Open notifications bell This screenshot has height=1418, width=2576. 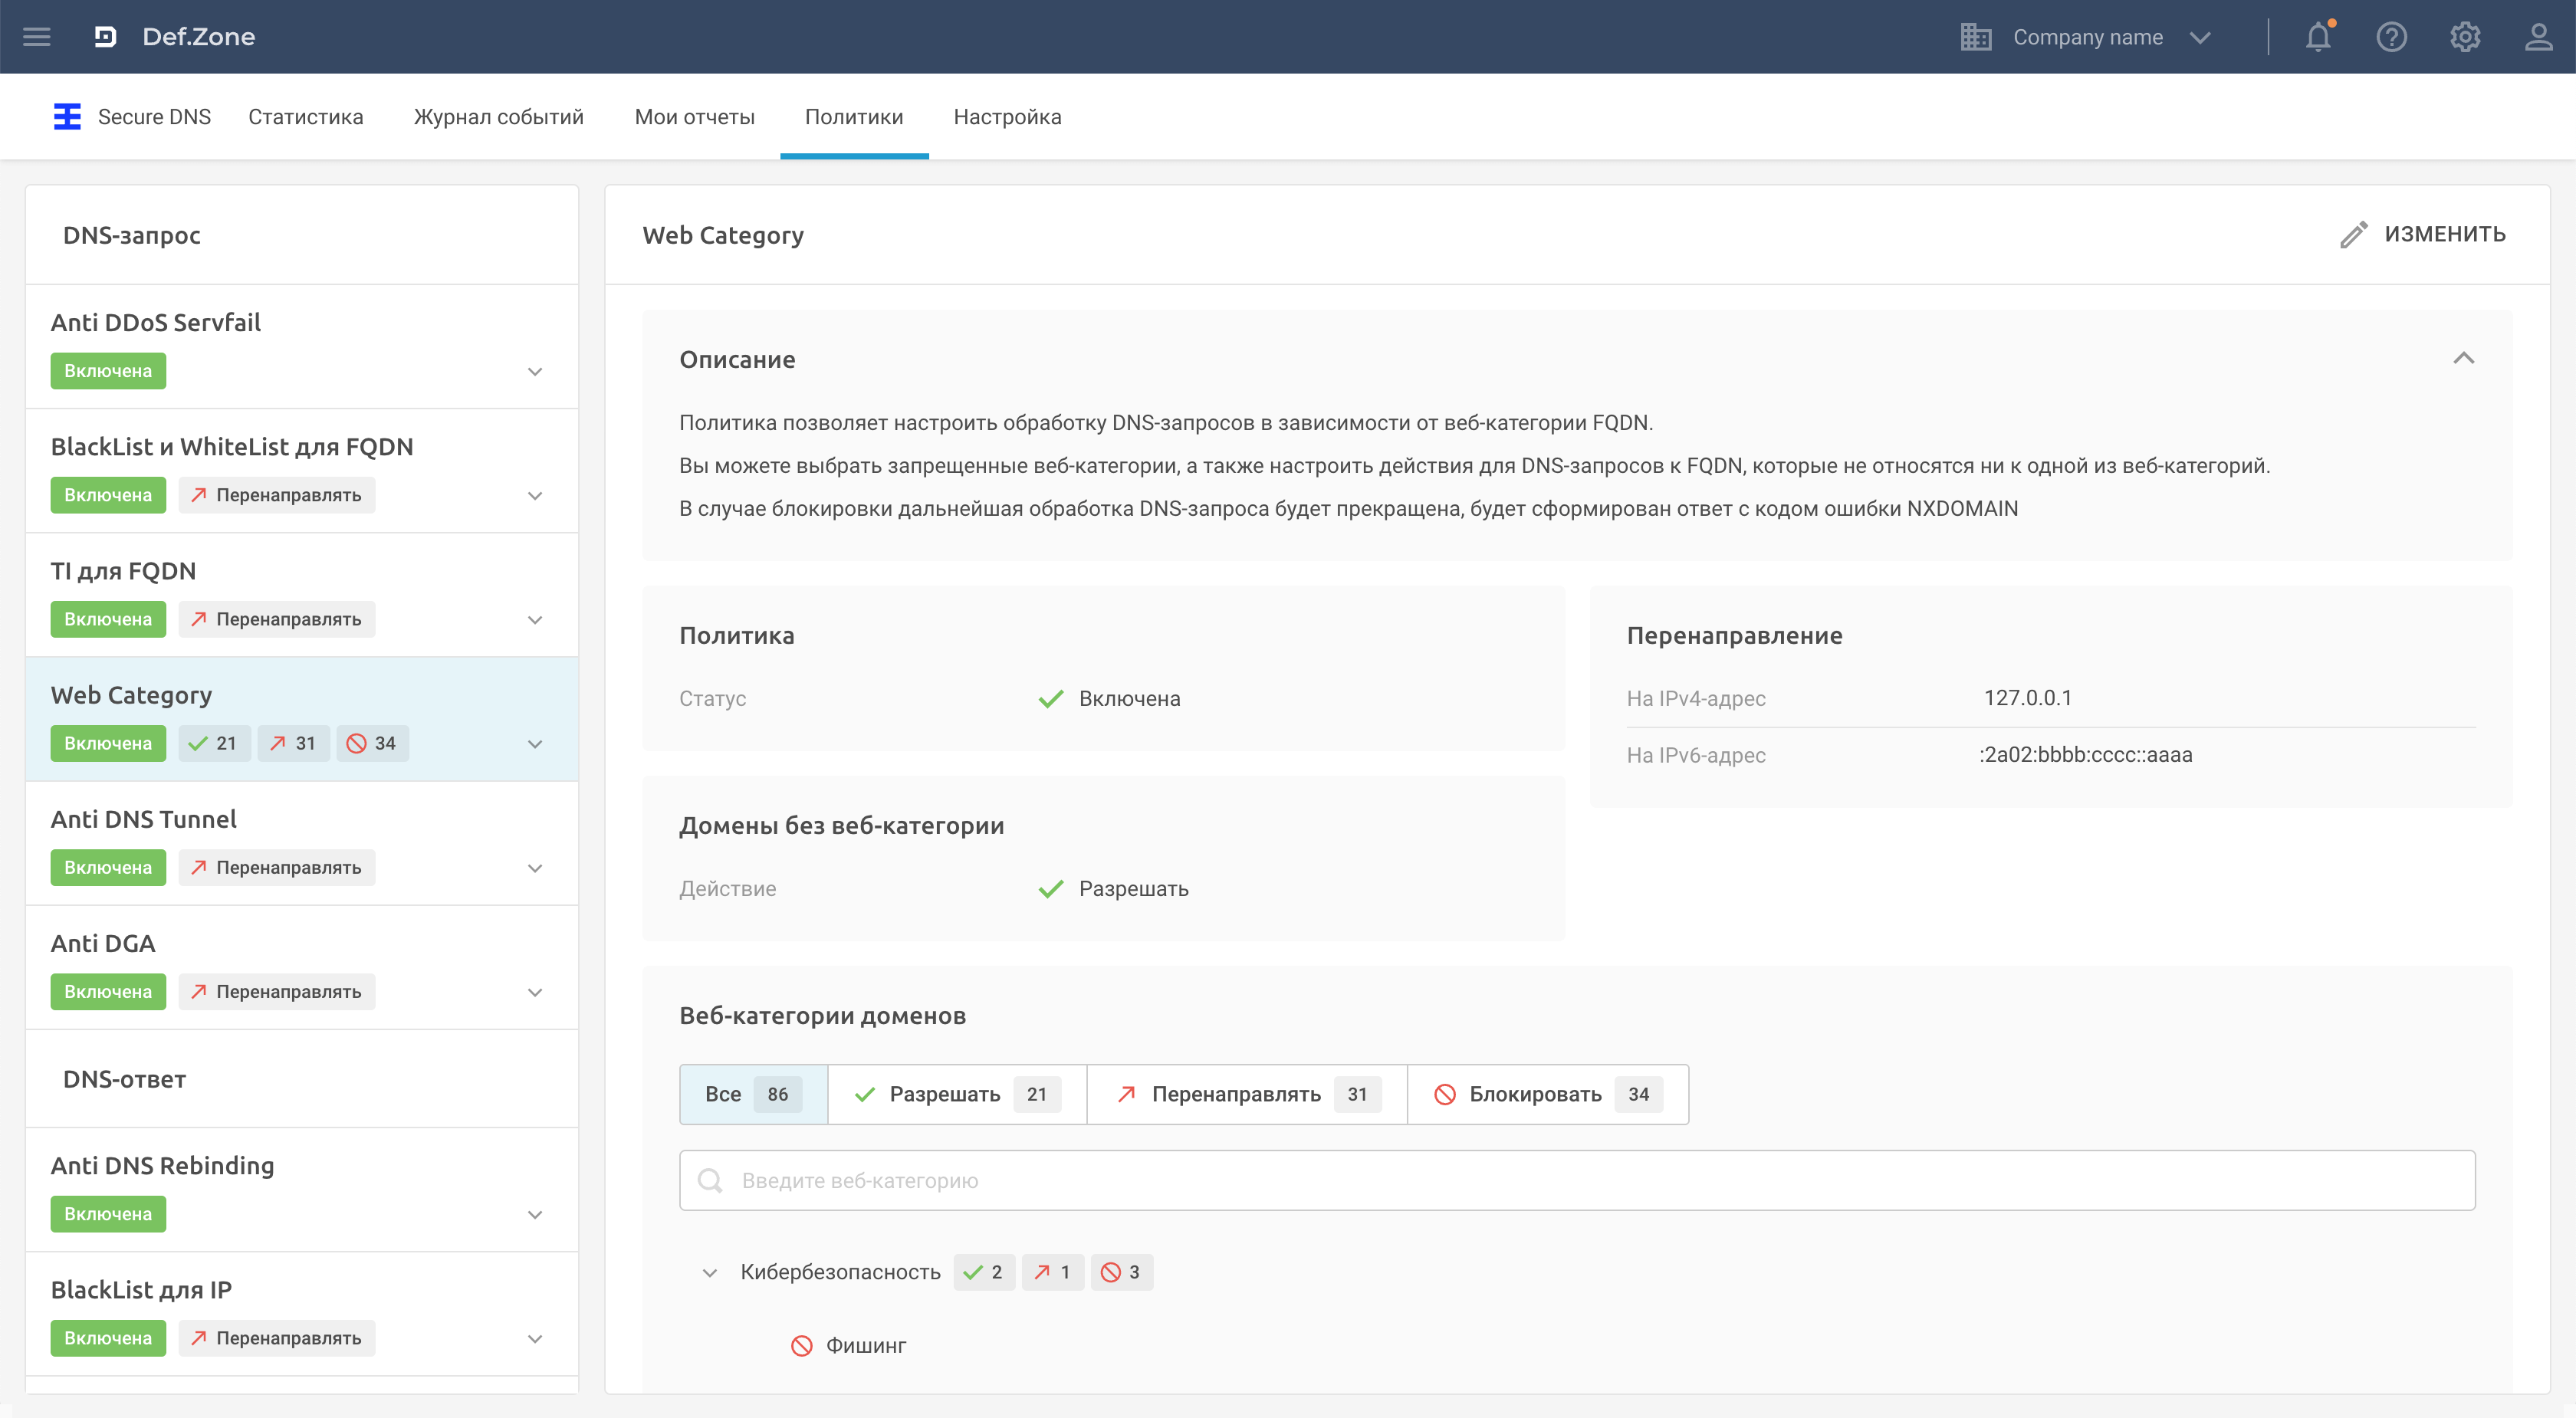point(2318,37)
